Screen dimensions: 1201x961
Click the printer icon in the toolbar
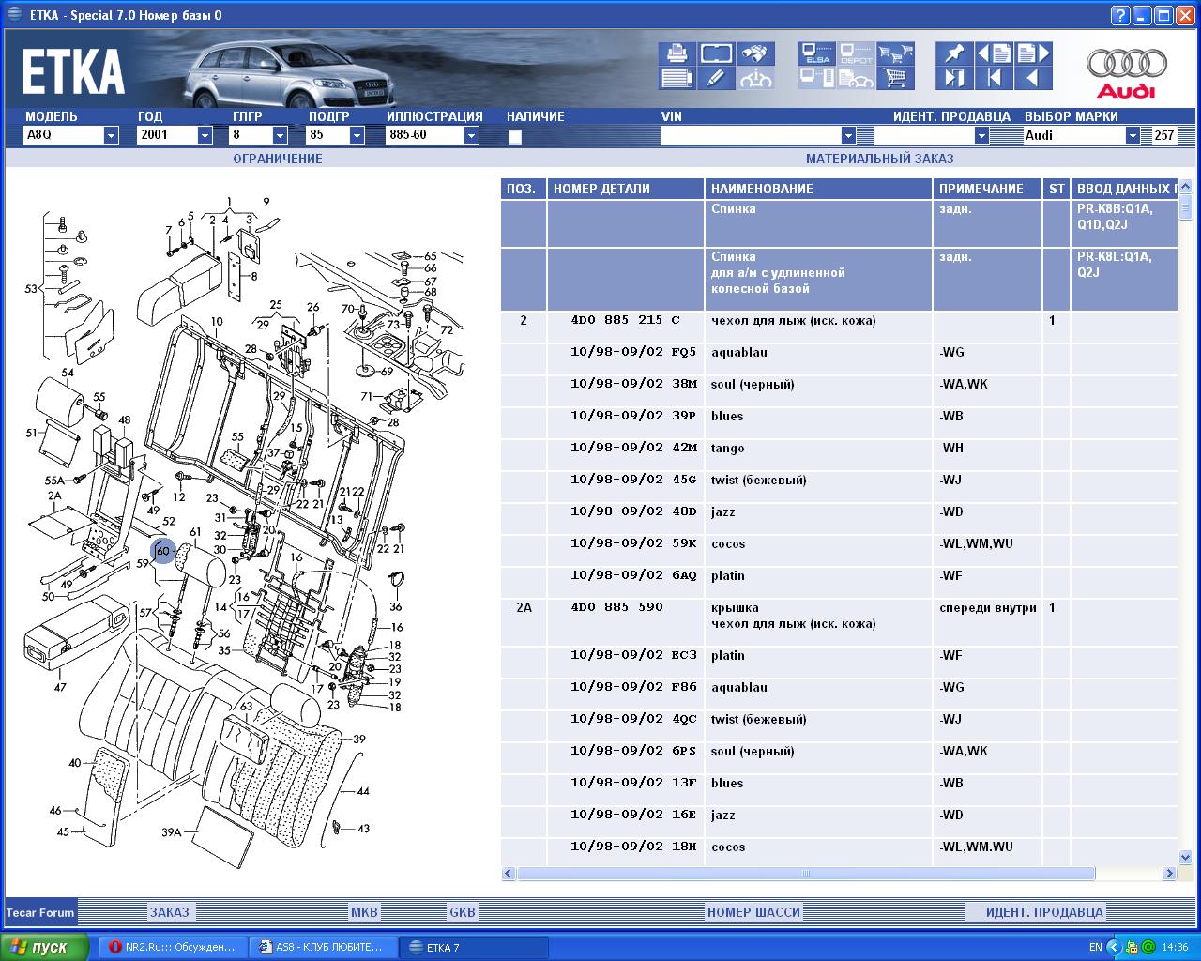pyautogui.click(x=676, y=53)
